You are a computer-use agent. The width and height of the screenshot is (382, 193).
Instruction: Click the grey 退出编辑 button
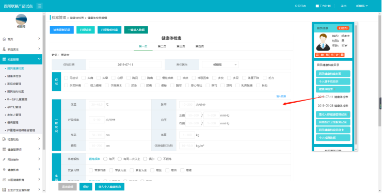click(x=68, y=187)
